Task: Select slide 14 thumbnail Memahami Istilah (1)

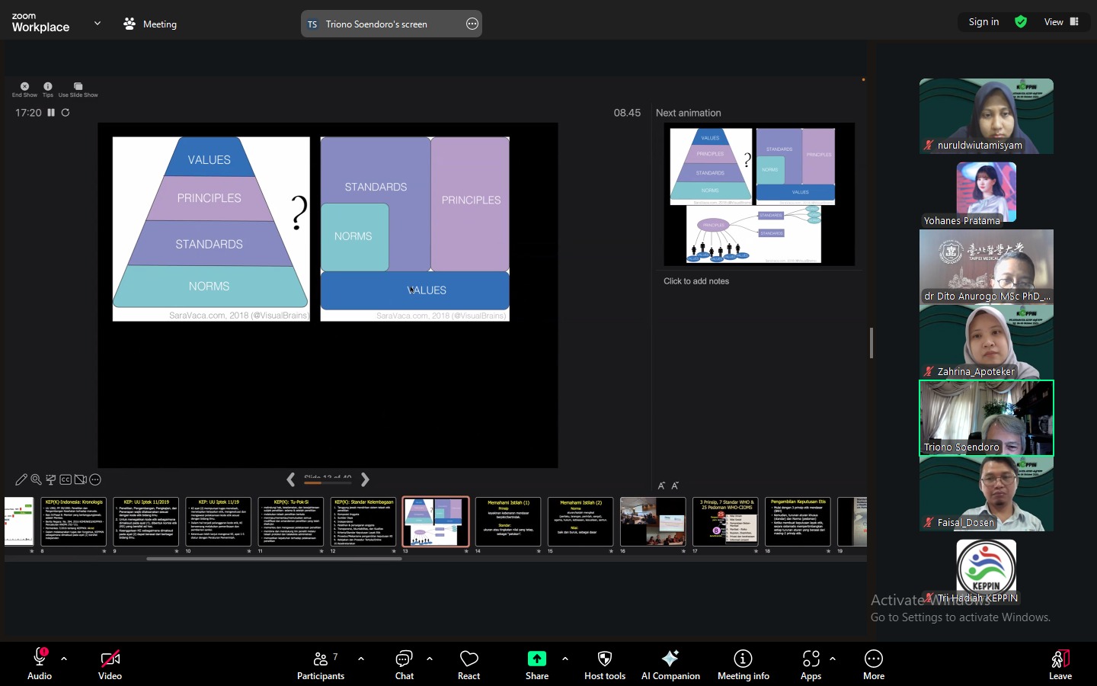Action: 508,521
